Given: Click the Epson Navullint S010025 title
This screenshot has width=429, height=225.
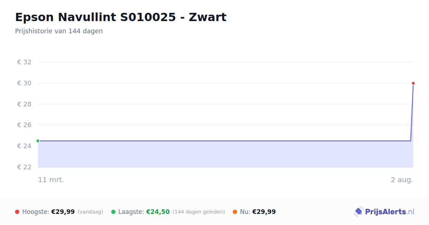Looking at the screenshot, I should pyautogui.click(x=121, y=17).
